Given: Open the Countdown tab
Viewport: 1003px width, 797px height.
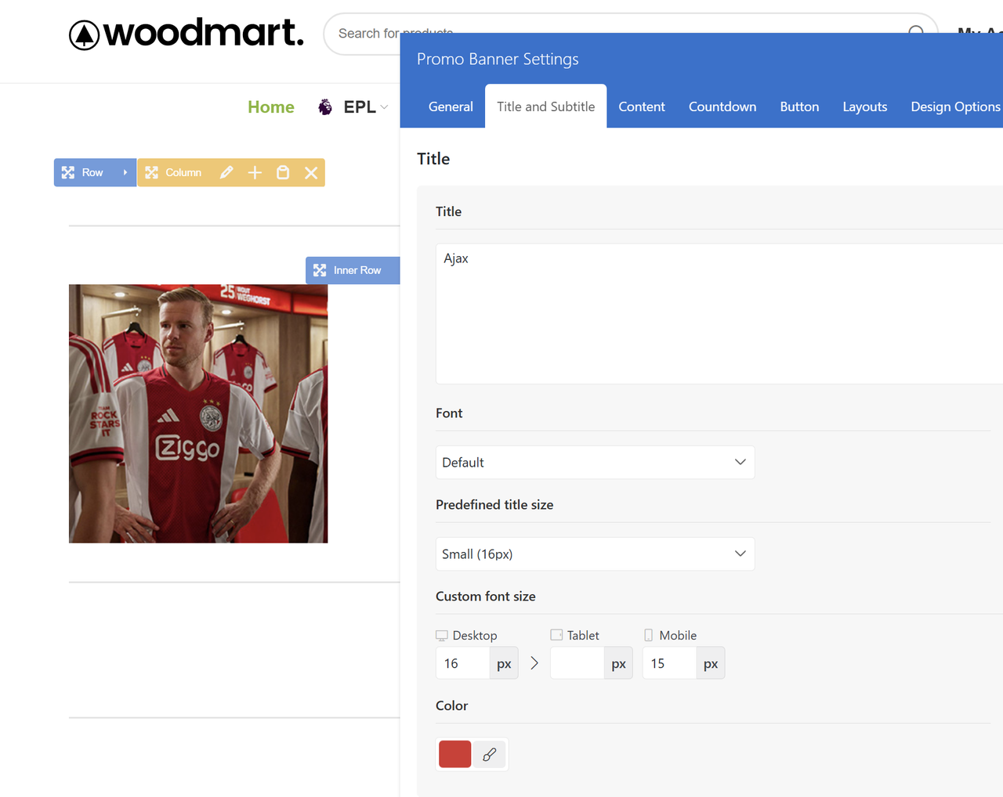Looking at the screenshot, I should coord(722,106).
